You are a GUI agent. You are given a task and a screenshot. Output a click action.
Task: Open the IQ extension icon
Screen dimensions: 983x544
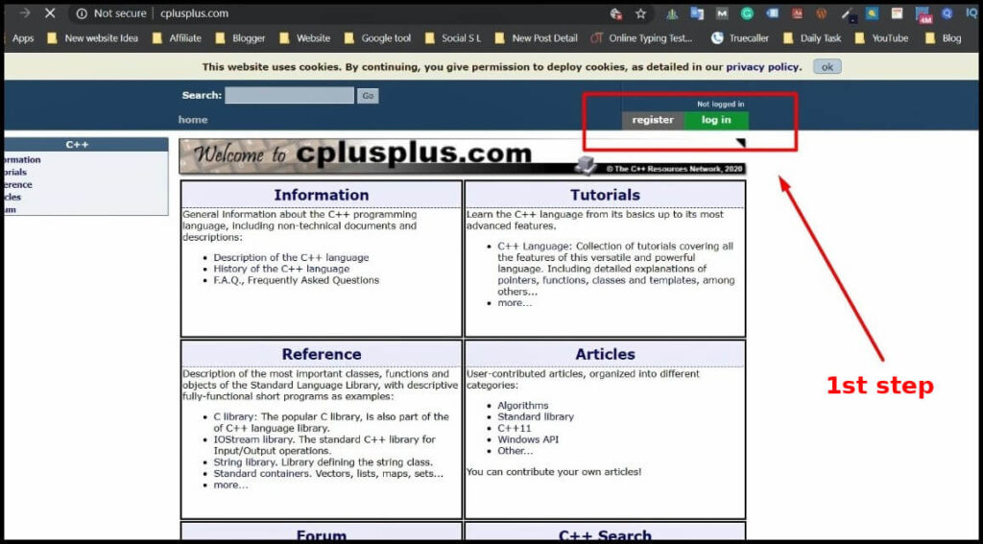[x=972, y=13]
